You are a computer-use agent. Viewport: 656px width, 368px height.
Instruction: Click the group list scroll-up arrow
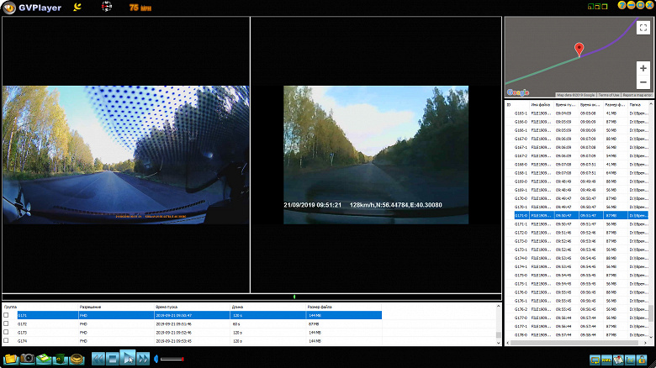(x=498, y=307)
